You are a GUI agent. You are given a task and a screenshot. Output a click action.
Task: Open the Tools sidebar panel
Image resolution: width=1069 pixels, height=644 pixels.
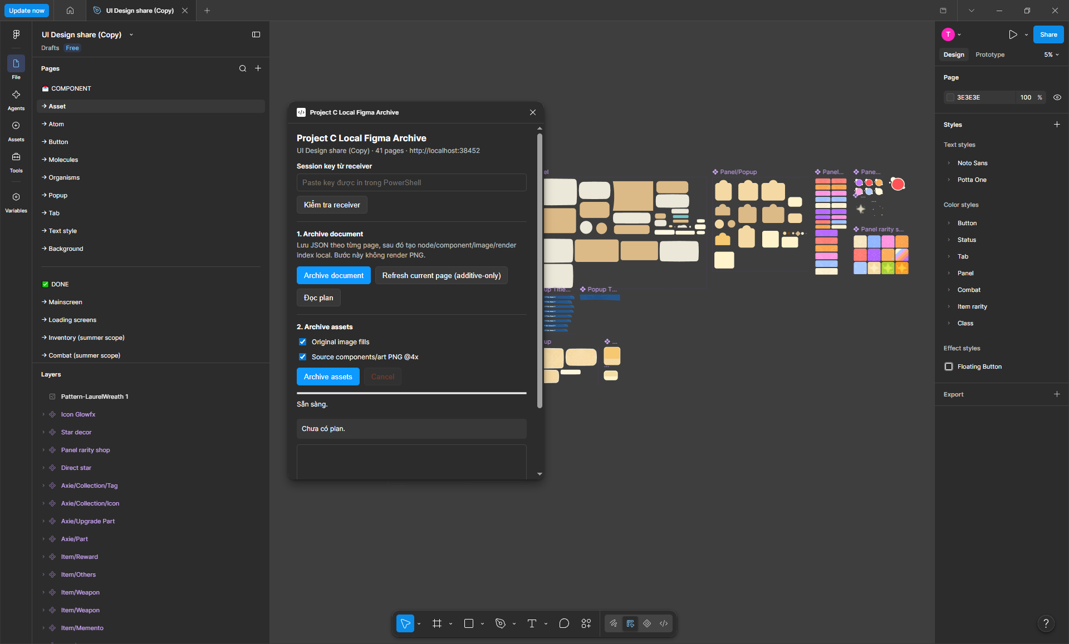(x=16, y=162)
